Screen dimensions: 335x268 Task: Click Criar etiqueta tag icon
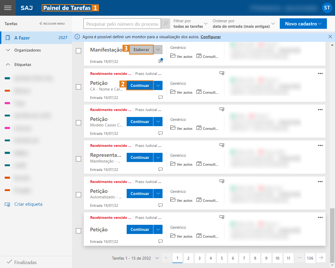point(8,204)
